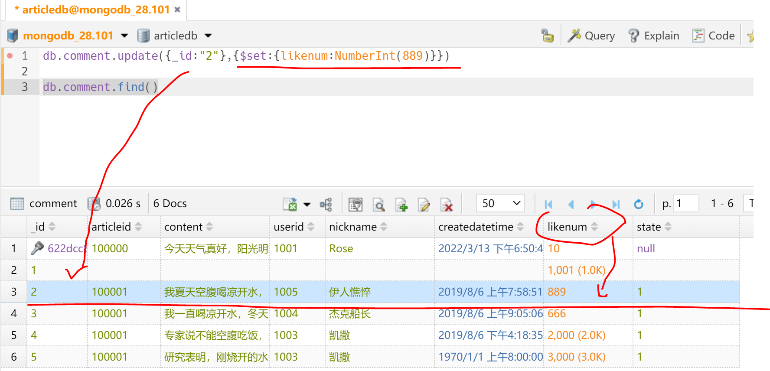Refresh the result set
The width and height of the screenshot is (770, 371).
[638, 204]
